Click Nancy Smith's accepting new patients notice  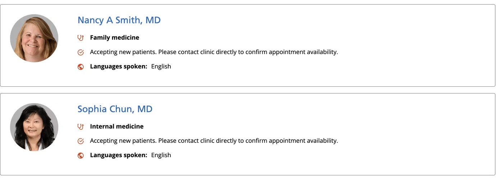tap(214, 52)
